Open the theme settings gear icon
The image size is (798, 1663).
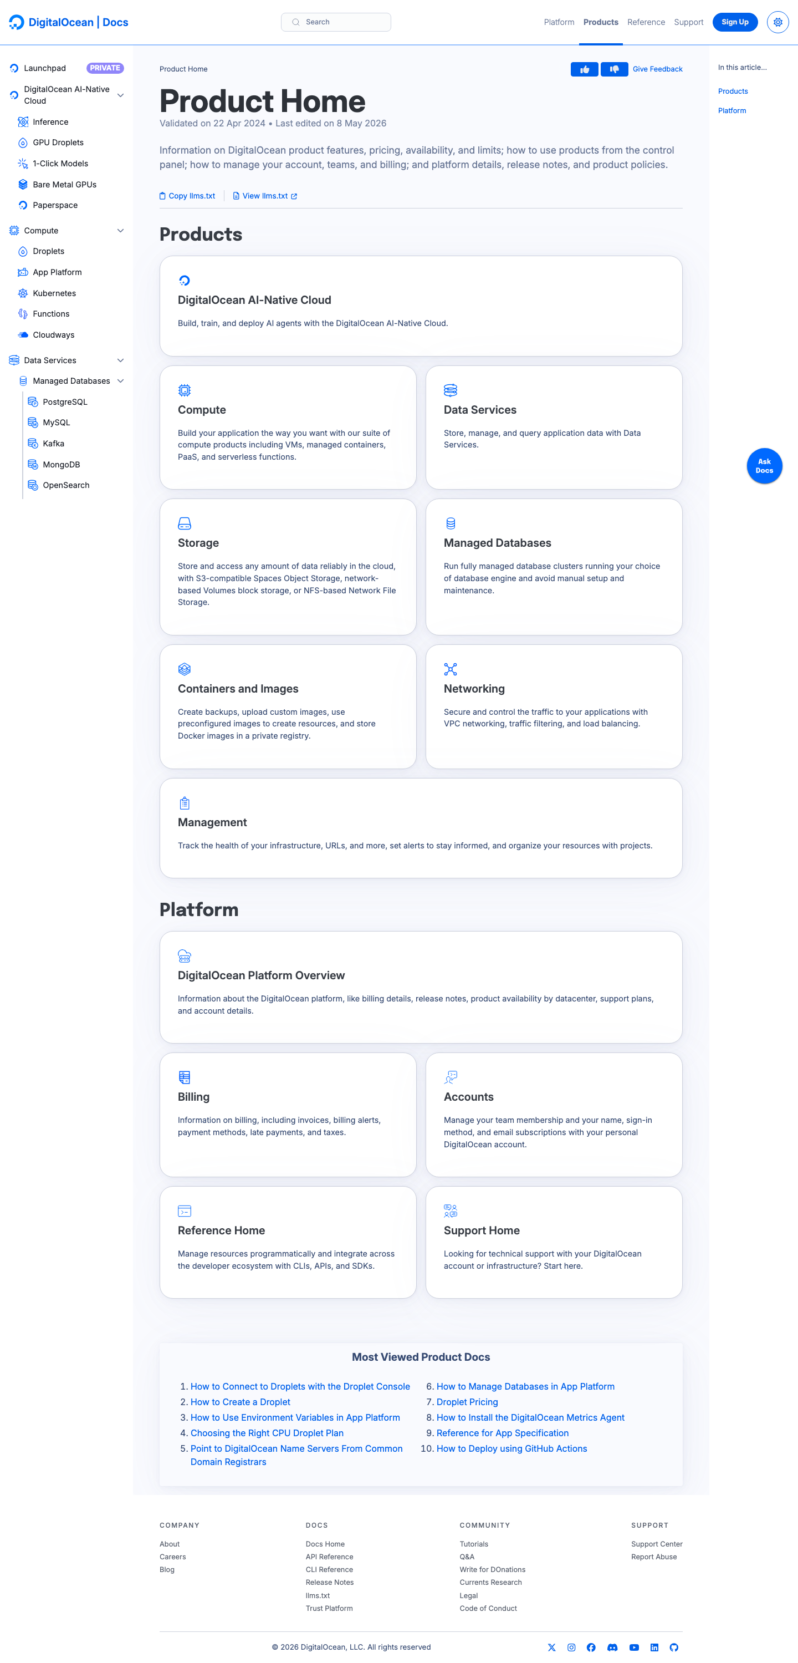pos(777,22)
